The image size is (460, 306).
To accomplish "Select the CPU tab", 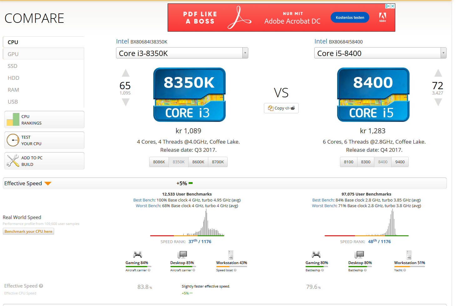I will point(43,42).
